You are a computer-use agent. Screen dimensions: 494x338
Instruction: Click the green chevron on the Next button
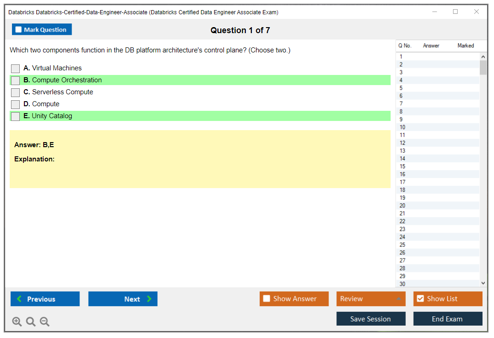[149, 298]
